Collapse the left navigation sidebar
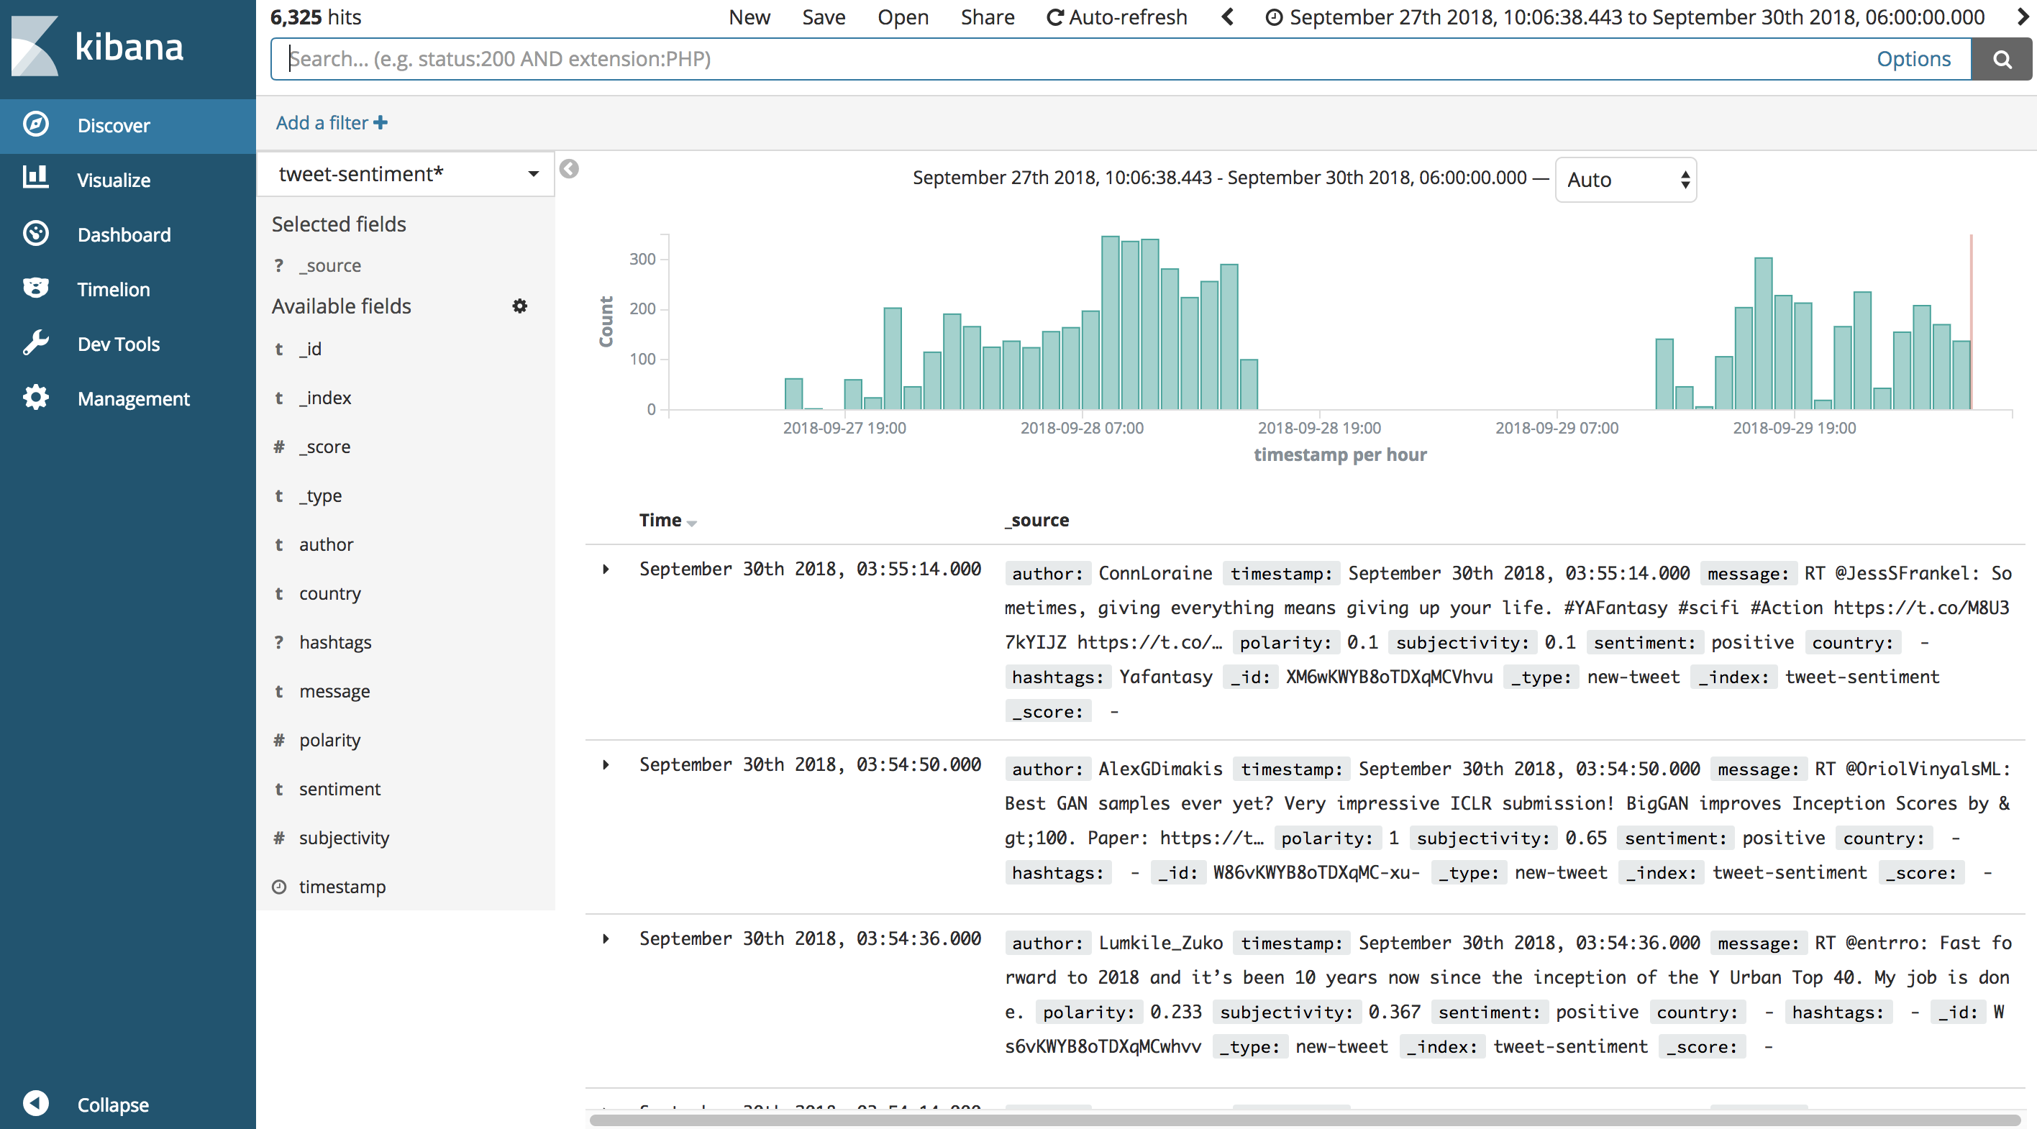Viewport: 2037px width, 1129px height. pos(35,1103)
